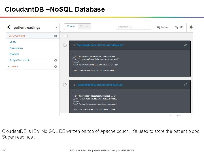Open the API link panel
This screenshot has width=204, height=153.
tap(179, 27)
